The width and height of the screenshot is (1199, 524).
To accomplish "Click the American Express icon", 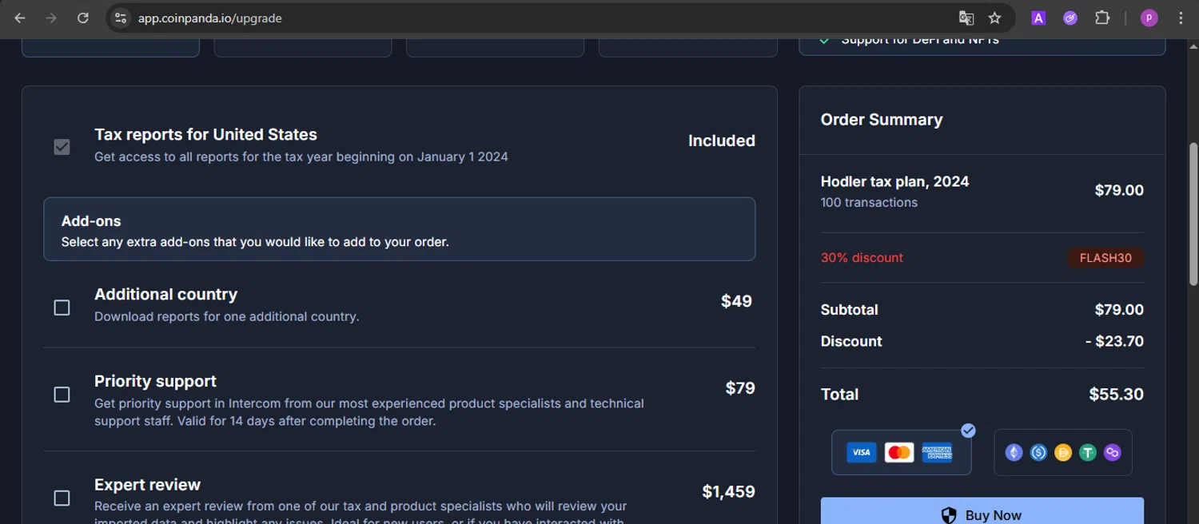I will click(x=937, y=452).
